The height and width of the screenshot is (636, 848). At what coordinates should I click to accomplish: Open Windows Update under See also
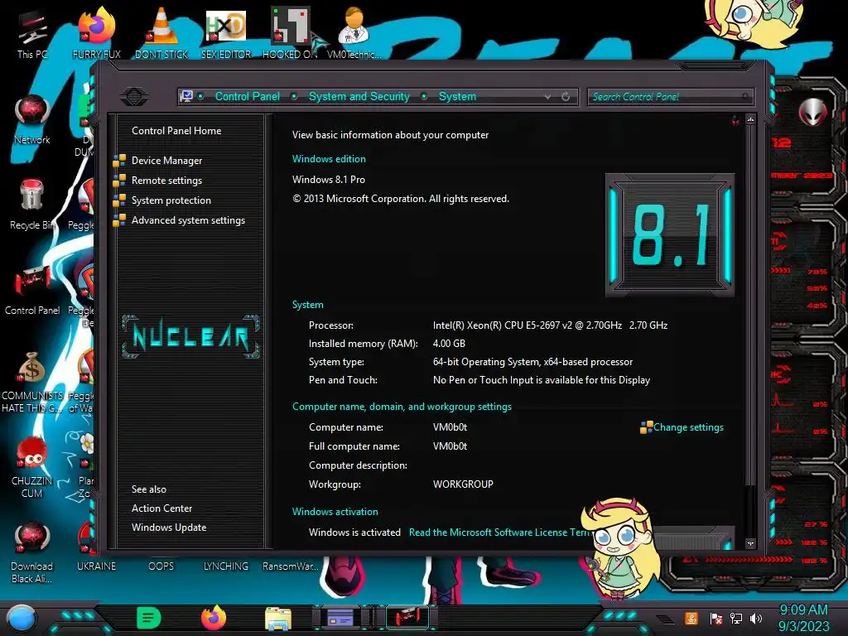tap(169, 528)
